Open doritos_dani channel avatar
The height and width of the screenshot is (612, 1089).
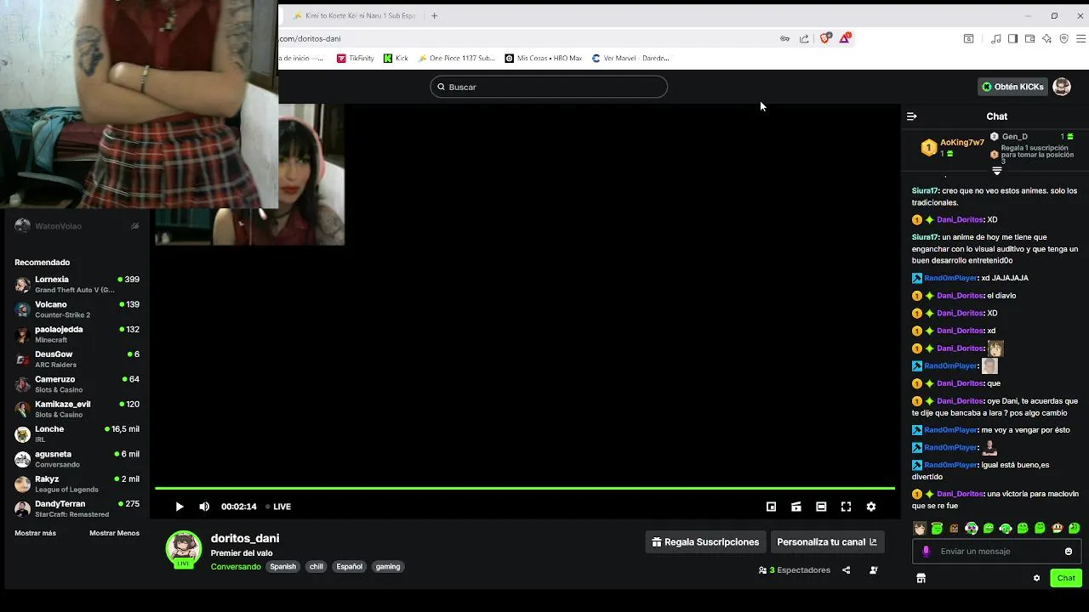tap(183, 549)
